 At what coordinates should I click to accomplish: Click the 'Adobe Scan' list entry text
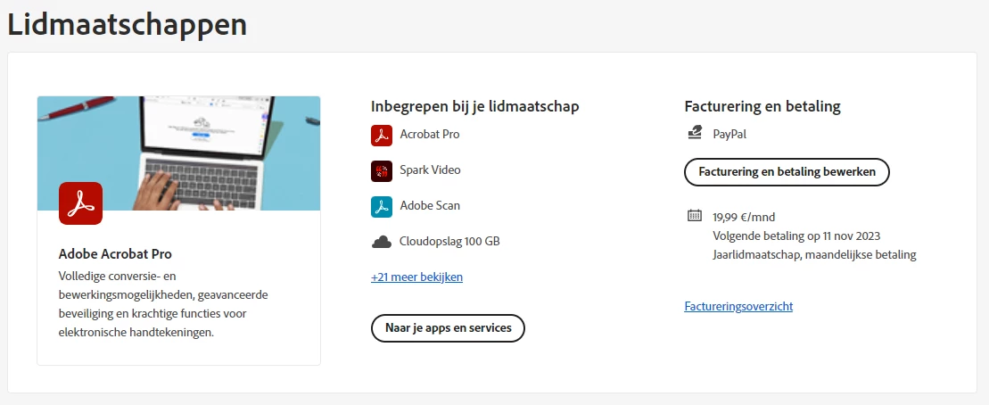(430, 206)
